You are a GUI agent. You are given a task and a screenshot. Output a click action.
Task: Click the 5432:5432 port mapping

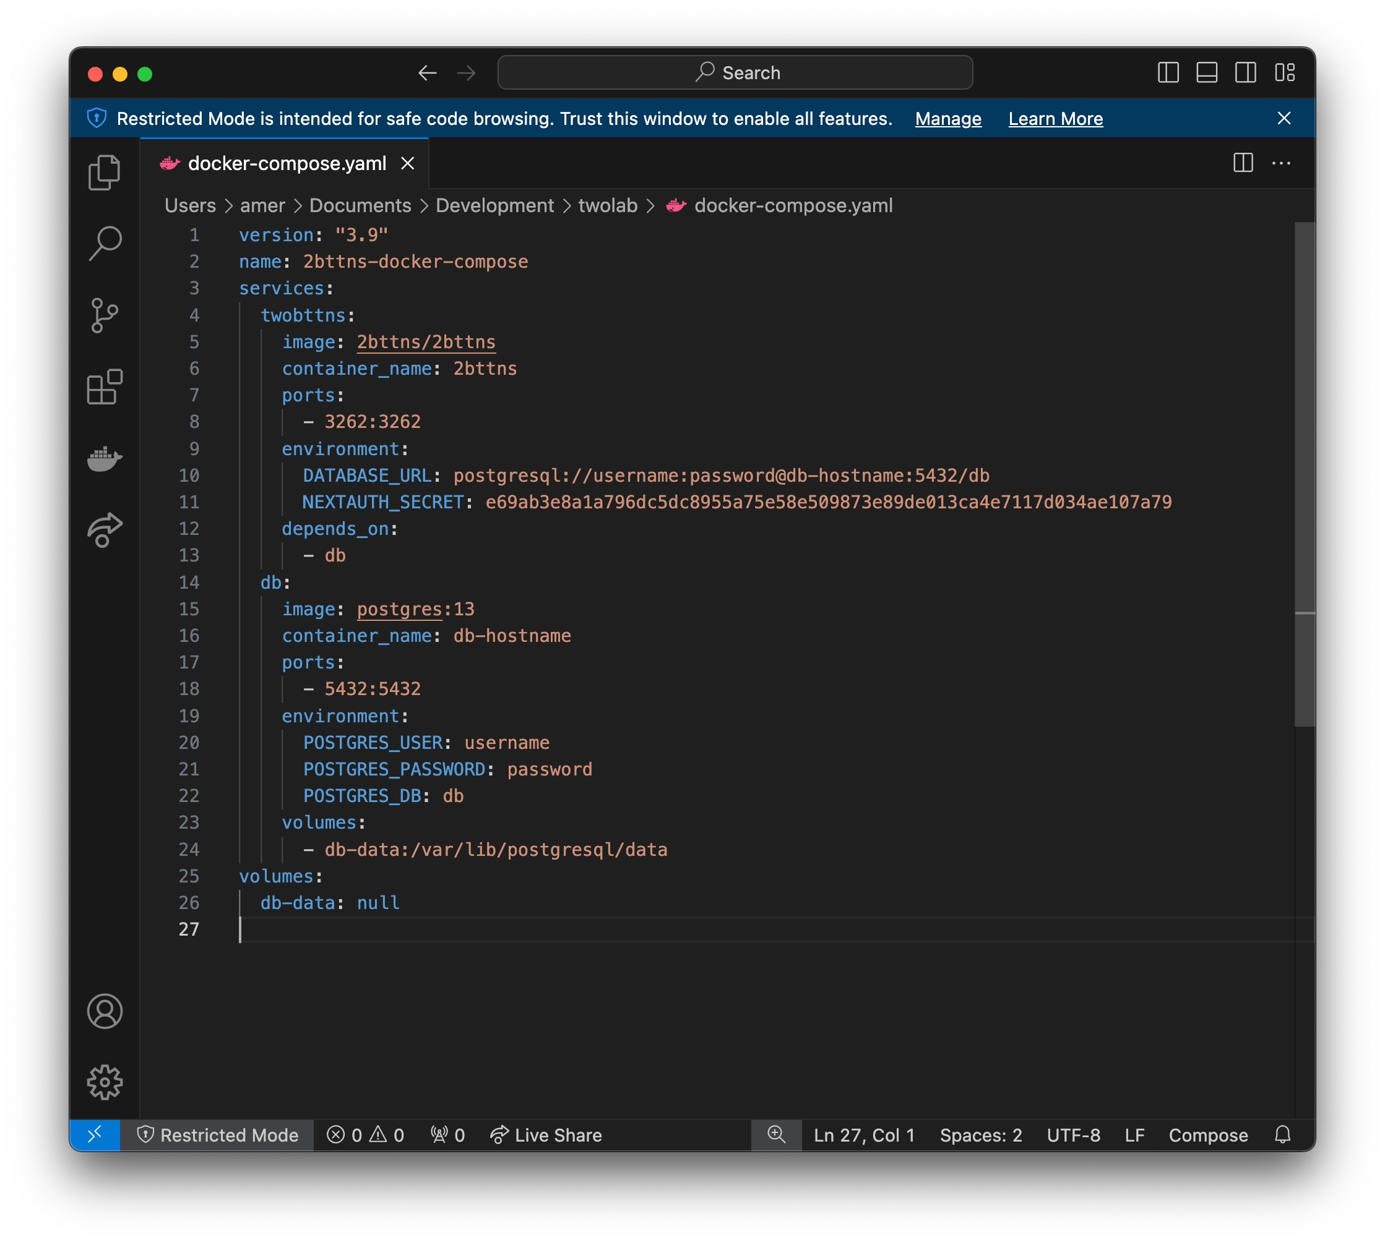pos(373,689)
